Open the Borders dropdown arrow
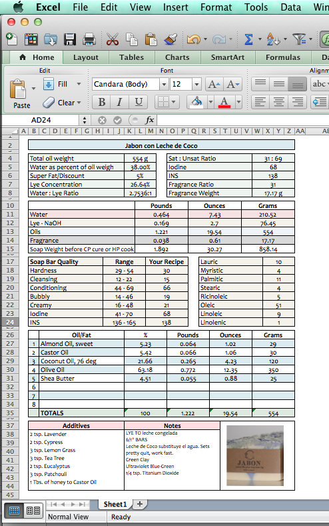 174,102
